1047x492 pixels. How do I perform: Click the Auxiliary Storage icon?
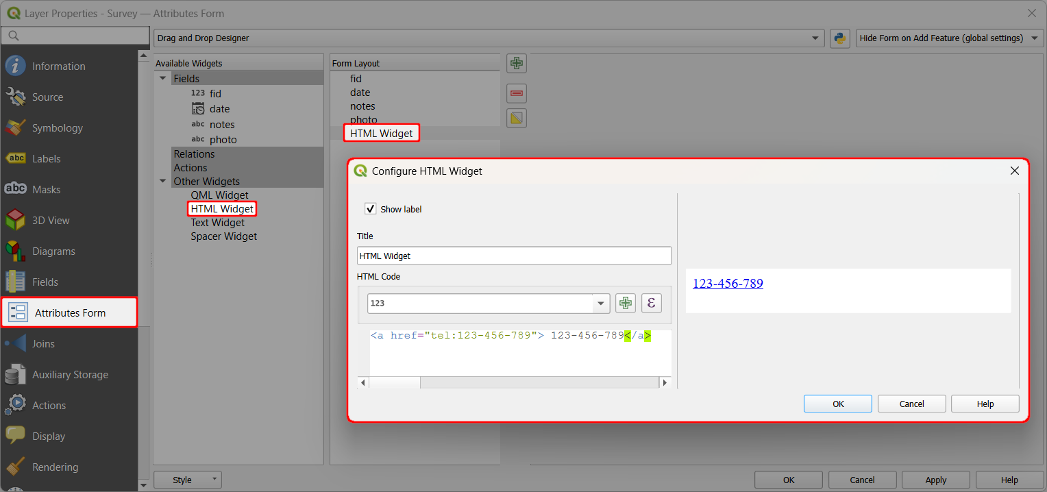[15, 374]
